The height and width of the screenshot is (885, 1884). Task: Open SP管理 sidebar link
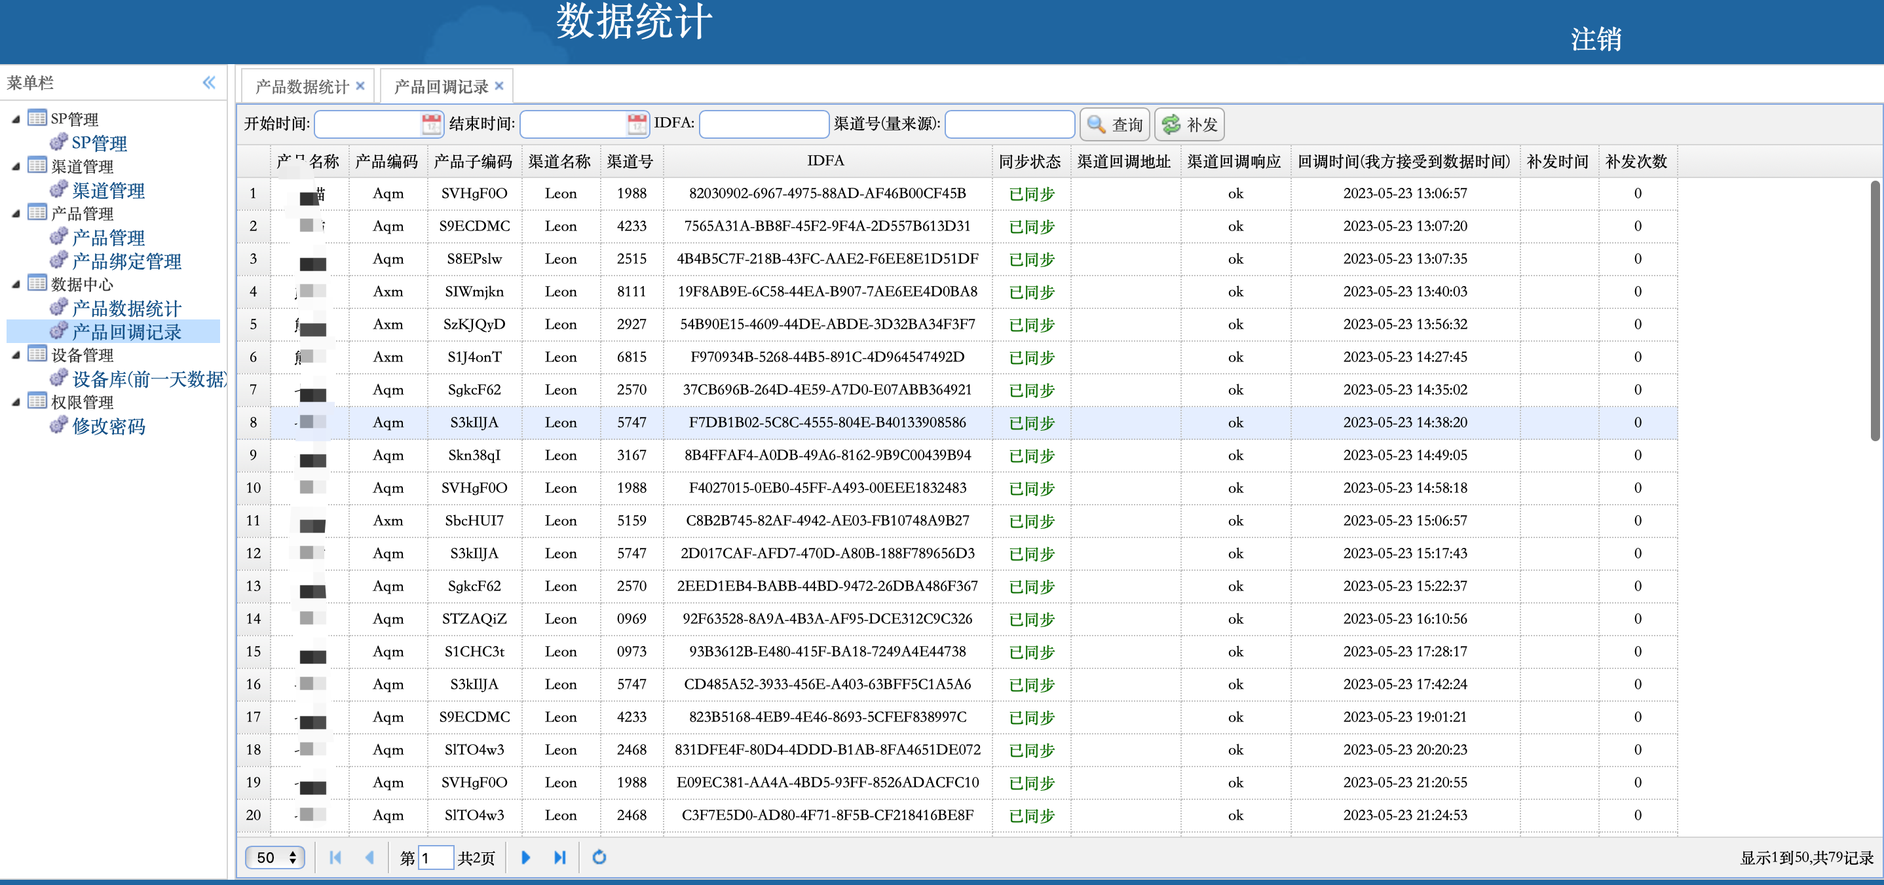pos(100,143)
